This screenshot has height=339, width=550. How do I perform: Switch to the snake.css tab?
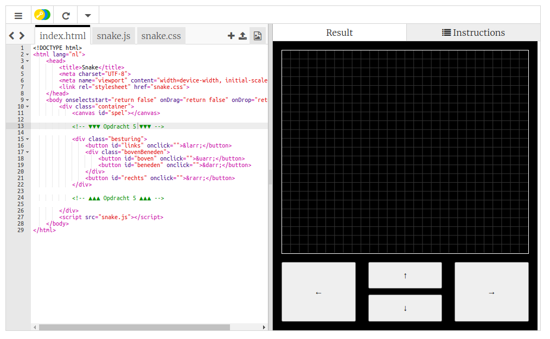161,36
